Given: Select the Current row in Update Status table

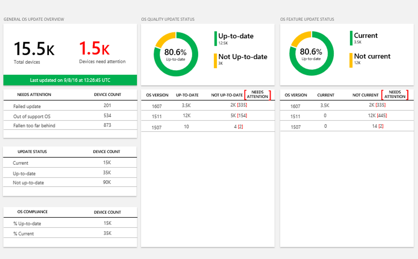Looking at the screenshot, I should tap(70, 163).
